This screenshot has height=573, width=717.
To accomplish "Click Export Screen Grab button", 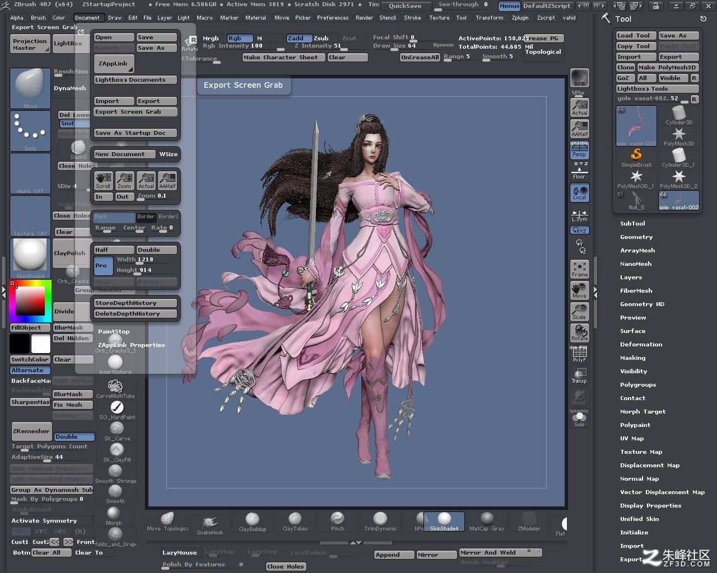I will click(135, 112).
